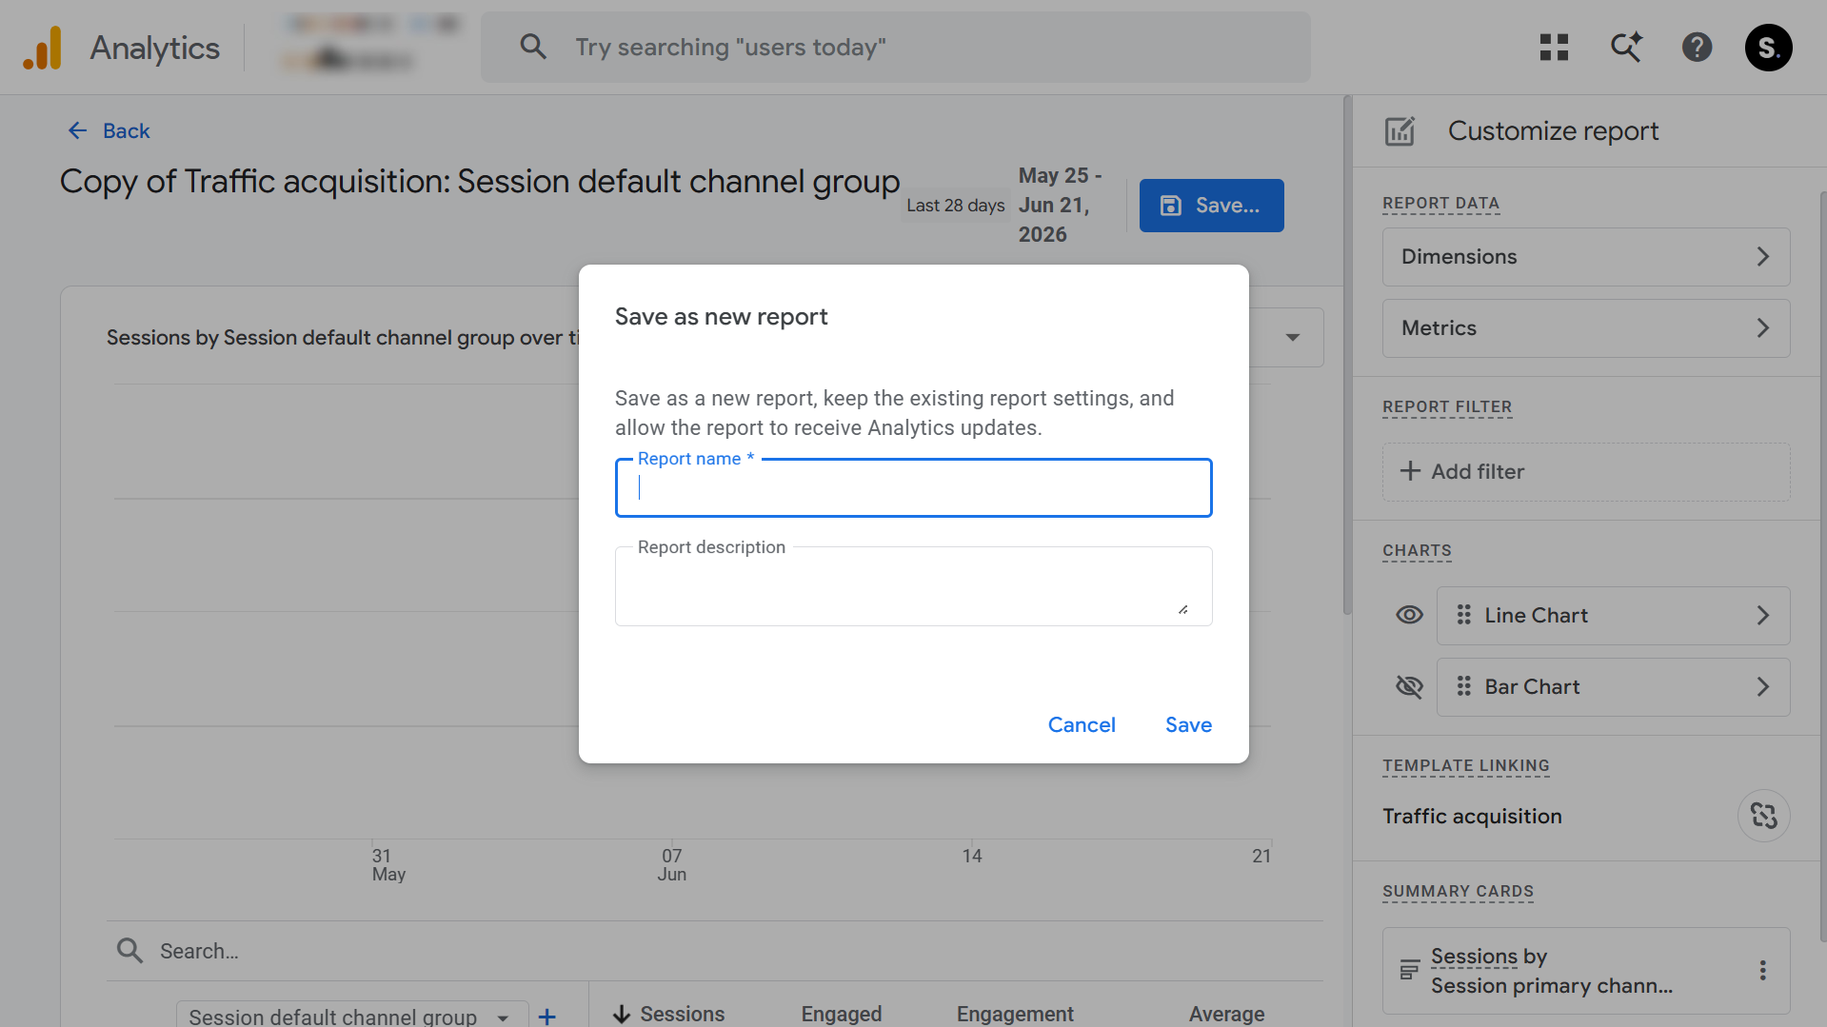Click the Customize panel scrollbar
This screenshot has height=1027, width=1827.
click(1822, 565)
